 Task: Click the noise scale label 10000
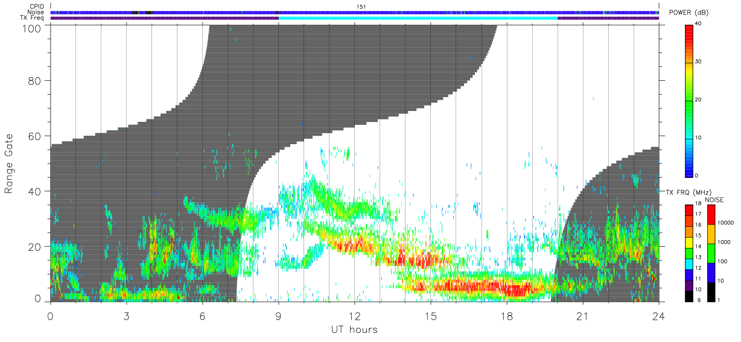726,223
